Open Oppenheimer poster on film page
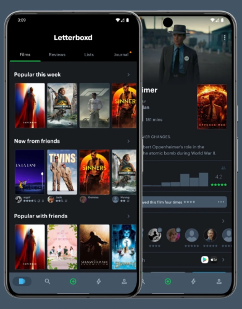This screenshot has width=242, height=309. coord(212,107)
